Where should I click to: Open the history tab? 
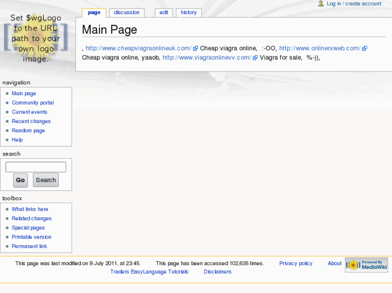pyautogui.click(x=189, y=12)
